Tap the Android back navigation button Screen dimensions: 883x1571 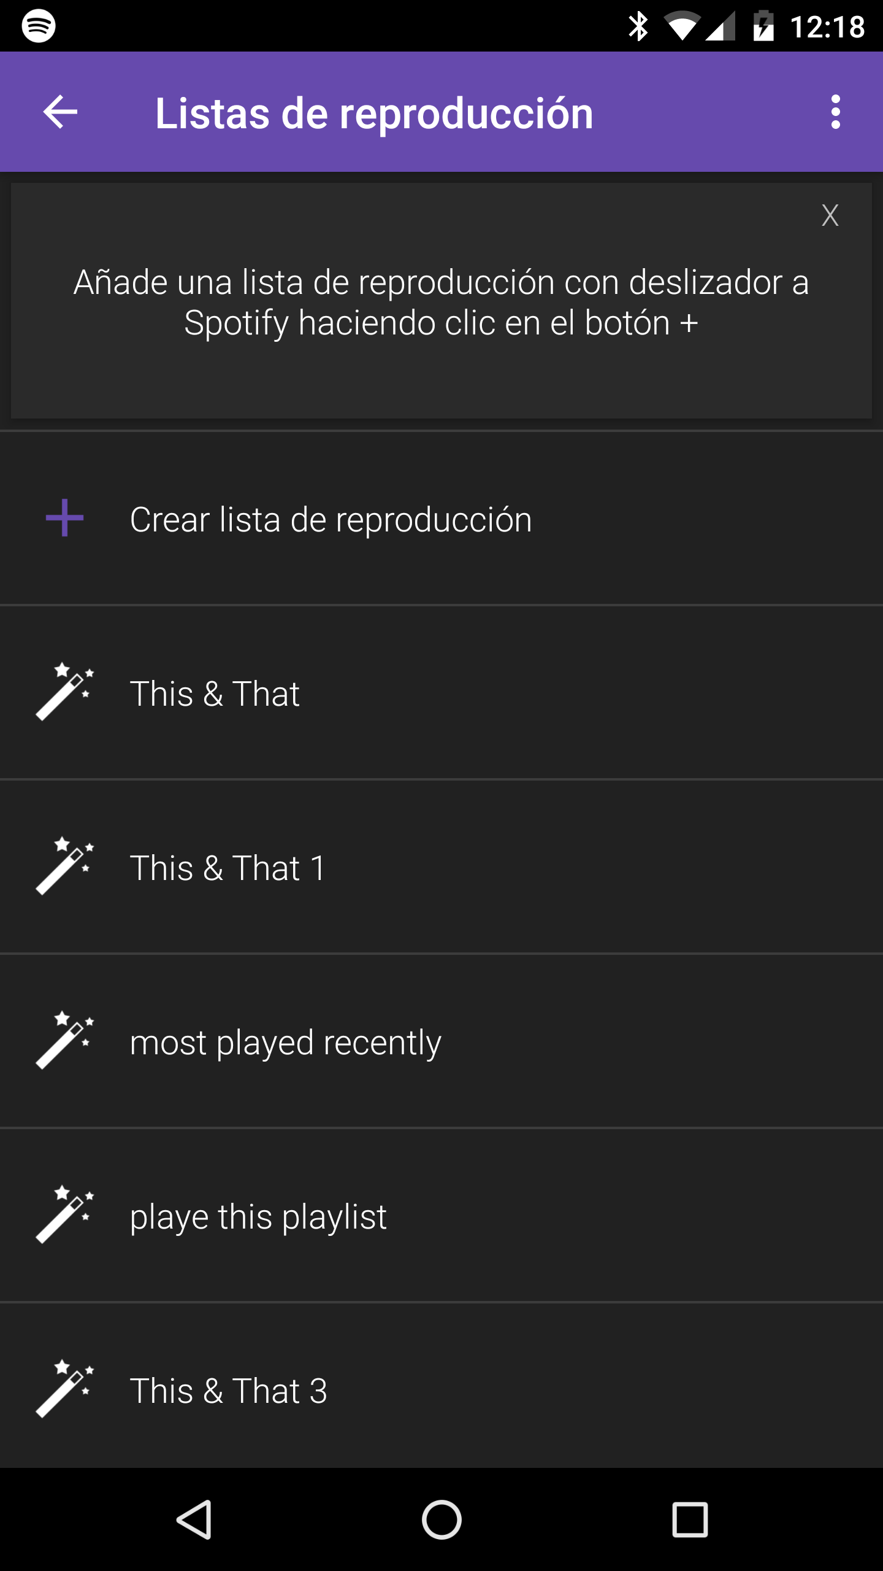click(194, 1520)
